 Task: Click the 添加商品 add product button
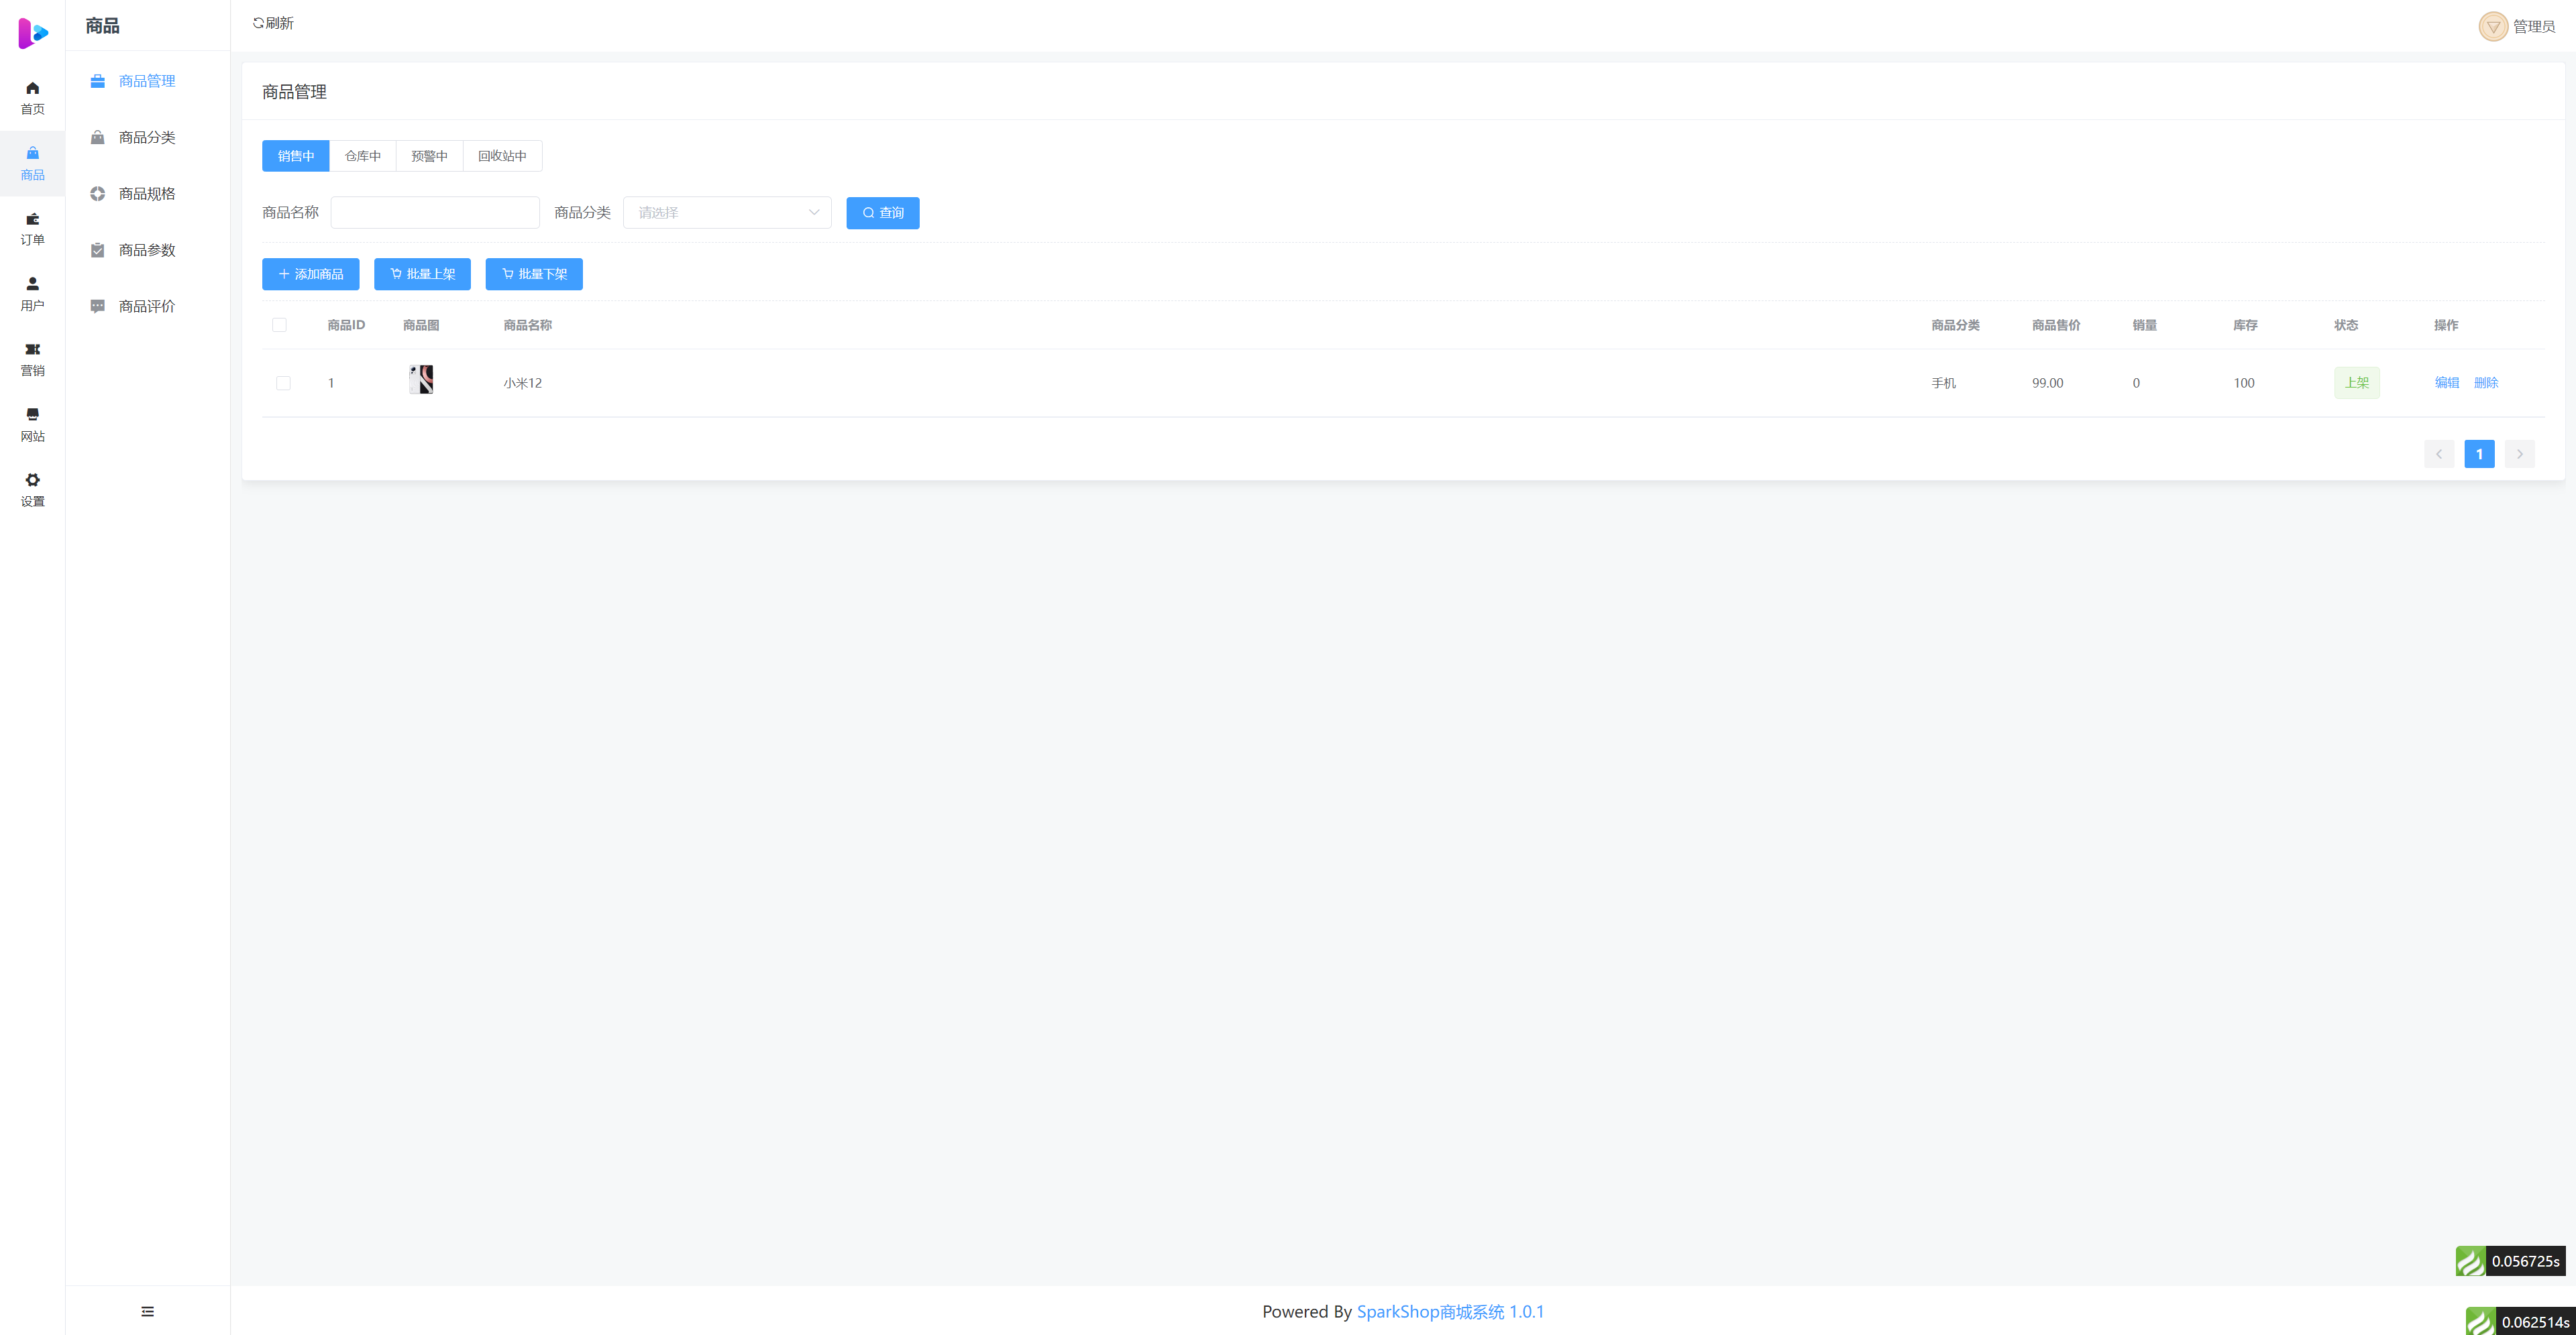[310, 274]
